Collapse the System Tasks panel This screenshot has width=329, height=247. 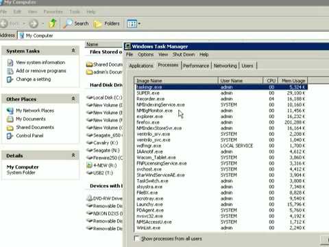pyautogui.click(x=73, y=50)
